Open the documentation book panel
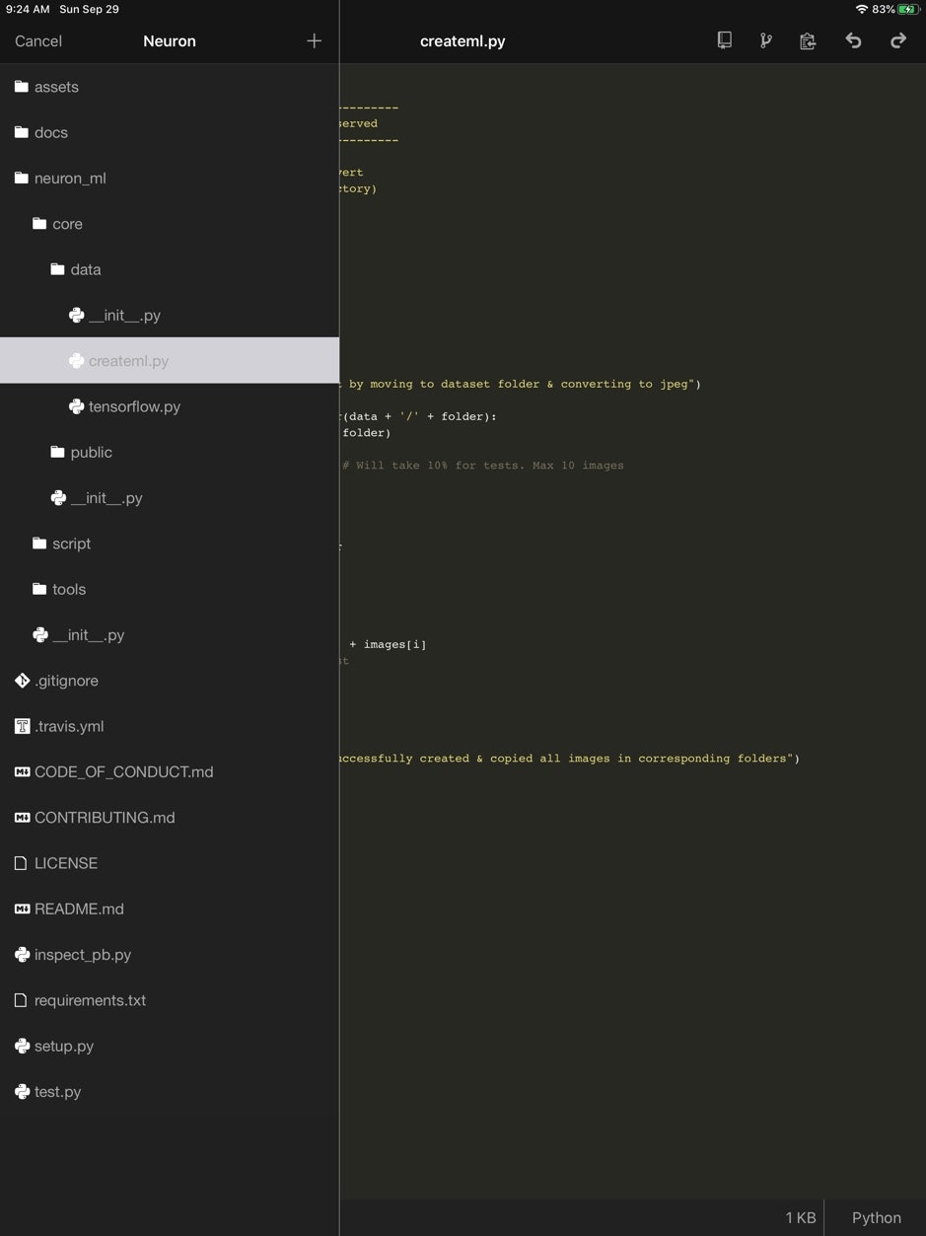This screenshot has height=1236, width=926. 725,40
